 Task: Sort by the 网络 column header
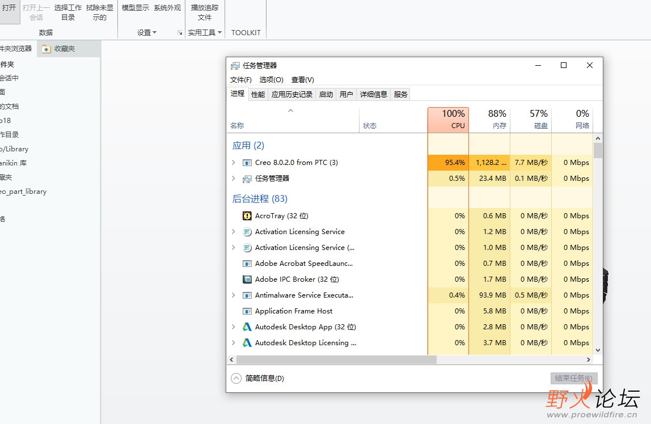[x=572, y=120]
